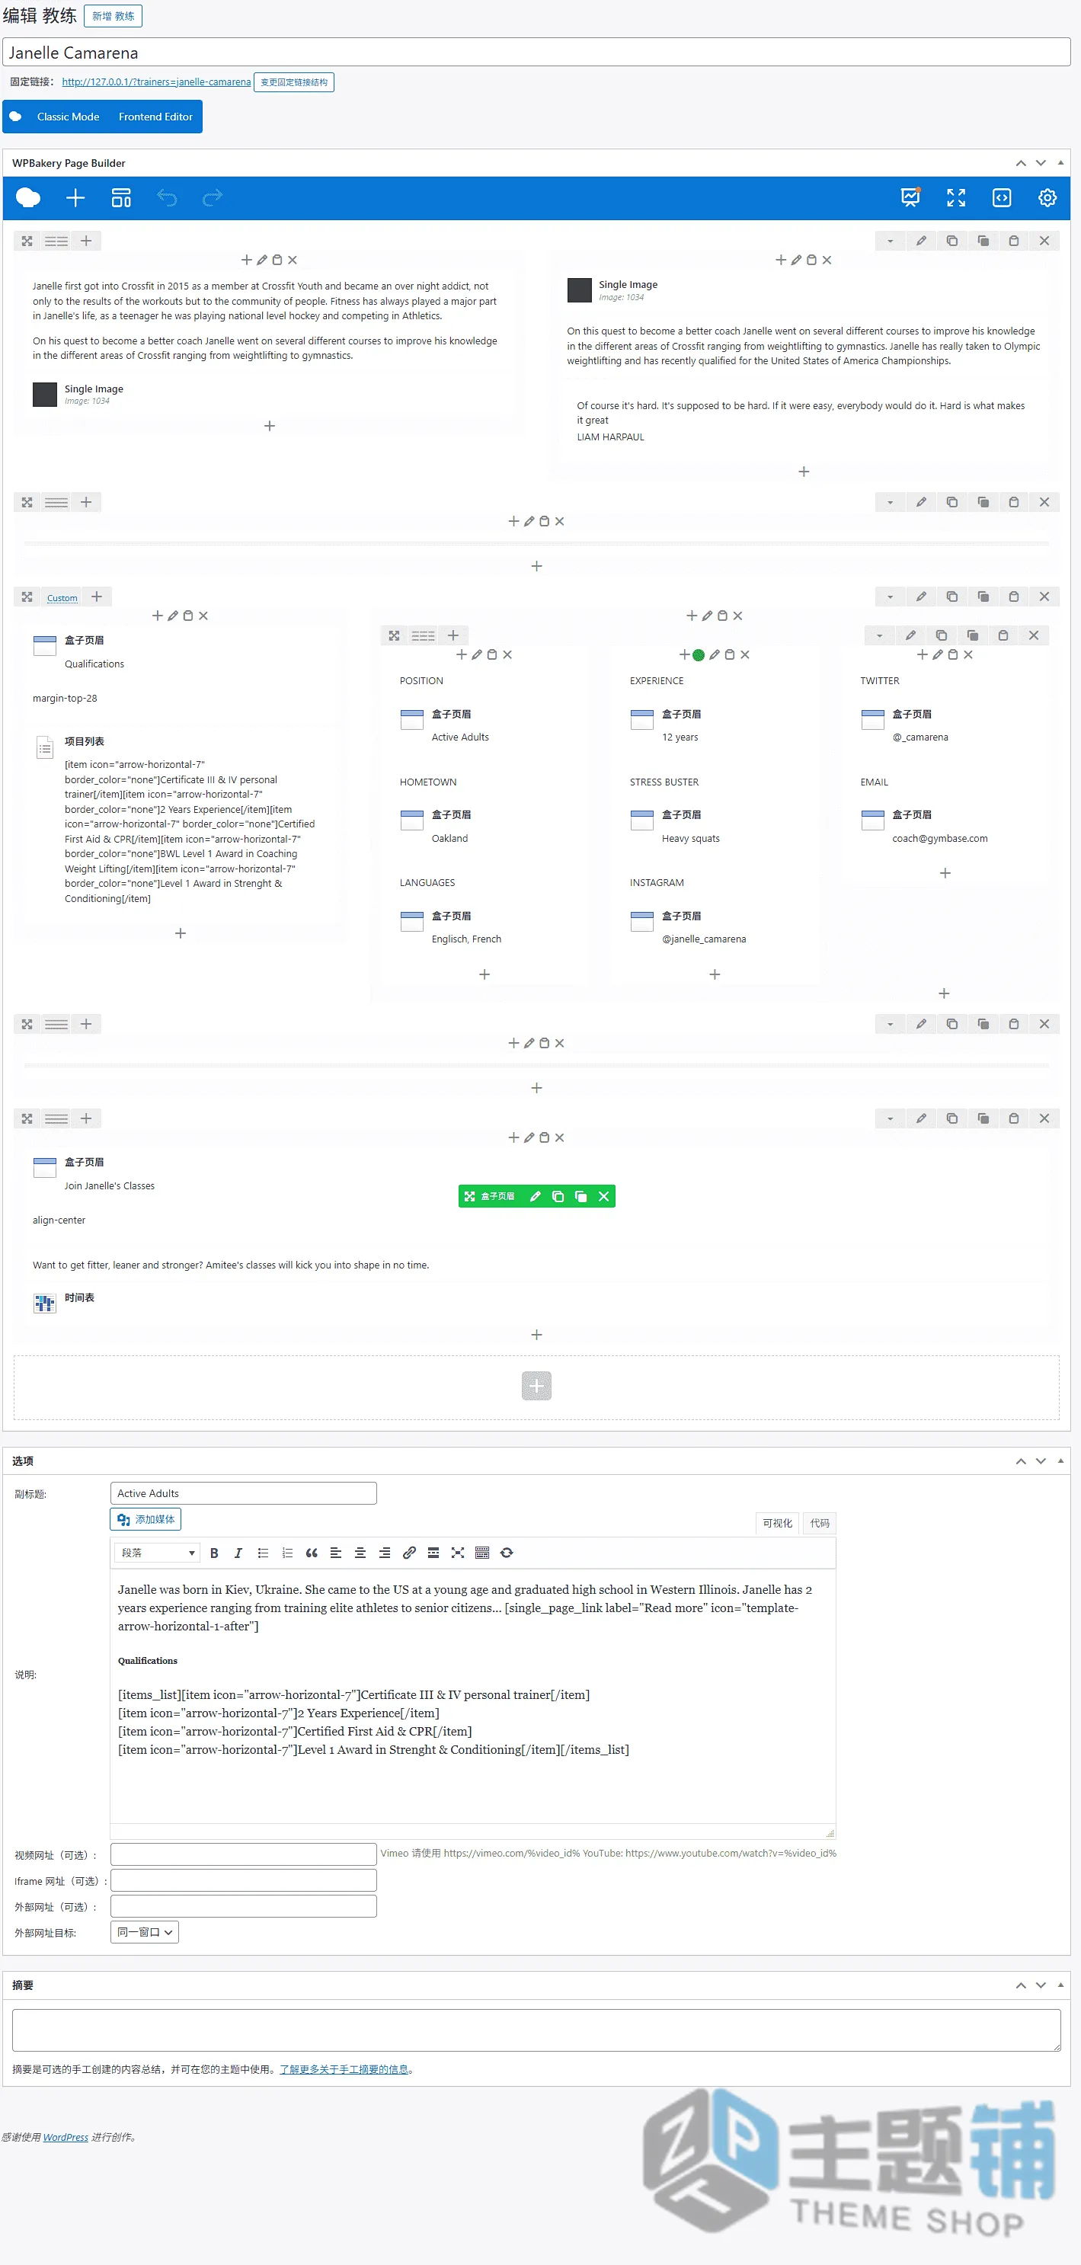Click the 新增 教练 button
The height and width of the screenshot is (2265, 1081).
click(114, 16)
